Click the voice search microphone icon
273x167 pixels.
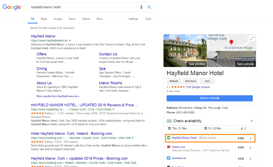tap(141, 7)
